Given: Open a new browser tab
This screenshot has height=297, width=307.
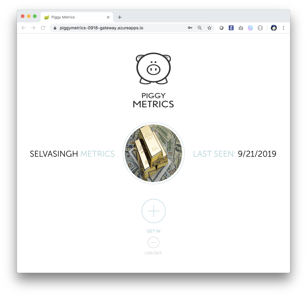Looking at the screenshot, I should coord(120,17).
